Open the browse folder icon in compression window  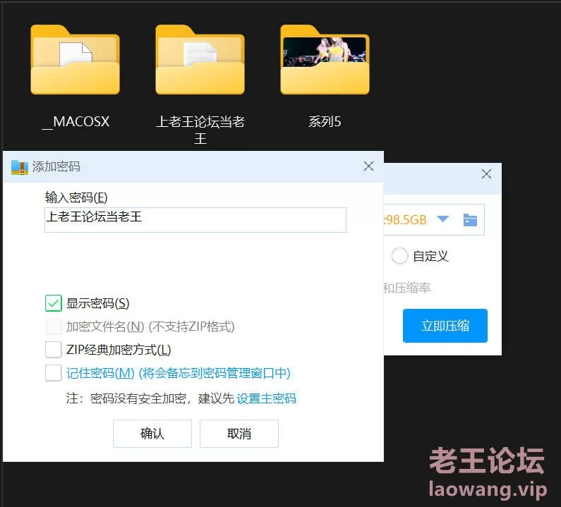(470, 219)
